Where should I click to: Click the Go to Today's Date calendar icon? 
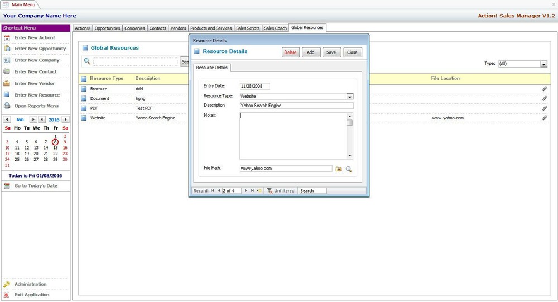(7, 185)
